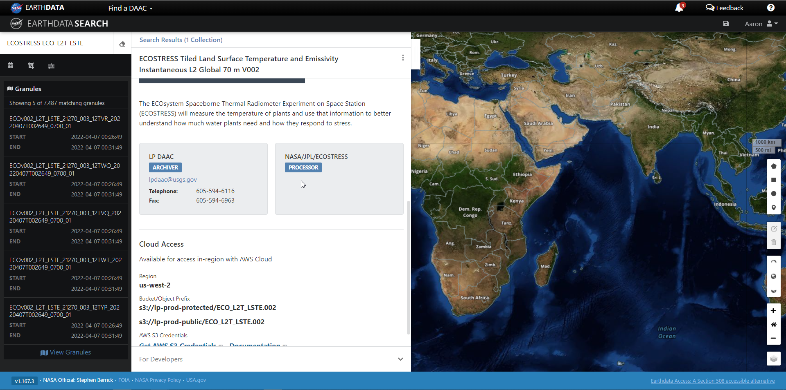The height and width of the screenshot is (390, 786).
Task: Clear the search with the eraser icon
Action: click(122, 44)
